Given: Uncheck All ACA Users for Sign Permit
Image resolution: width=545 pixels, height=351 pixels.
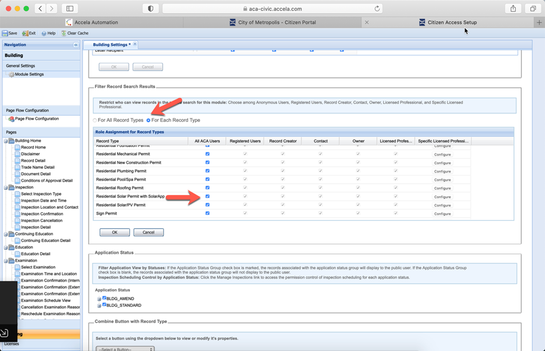Looking at the screenshot, I should click(x=207, y=213).
